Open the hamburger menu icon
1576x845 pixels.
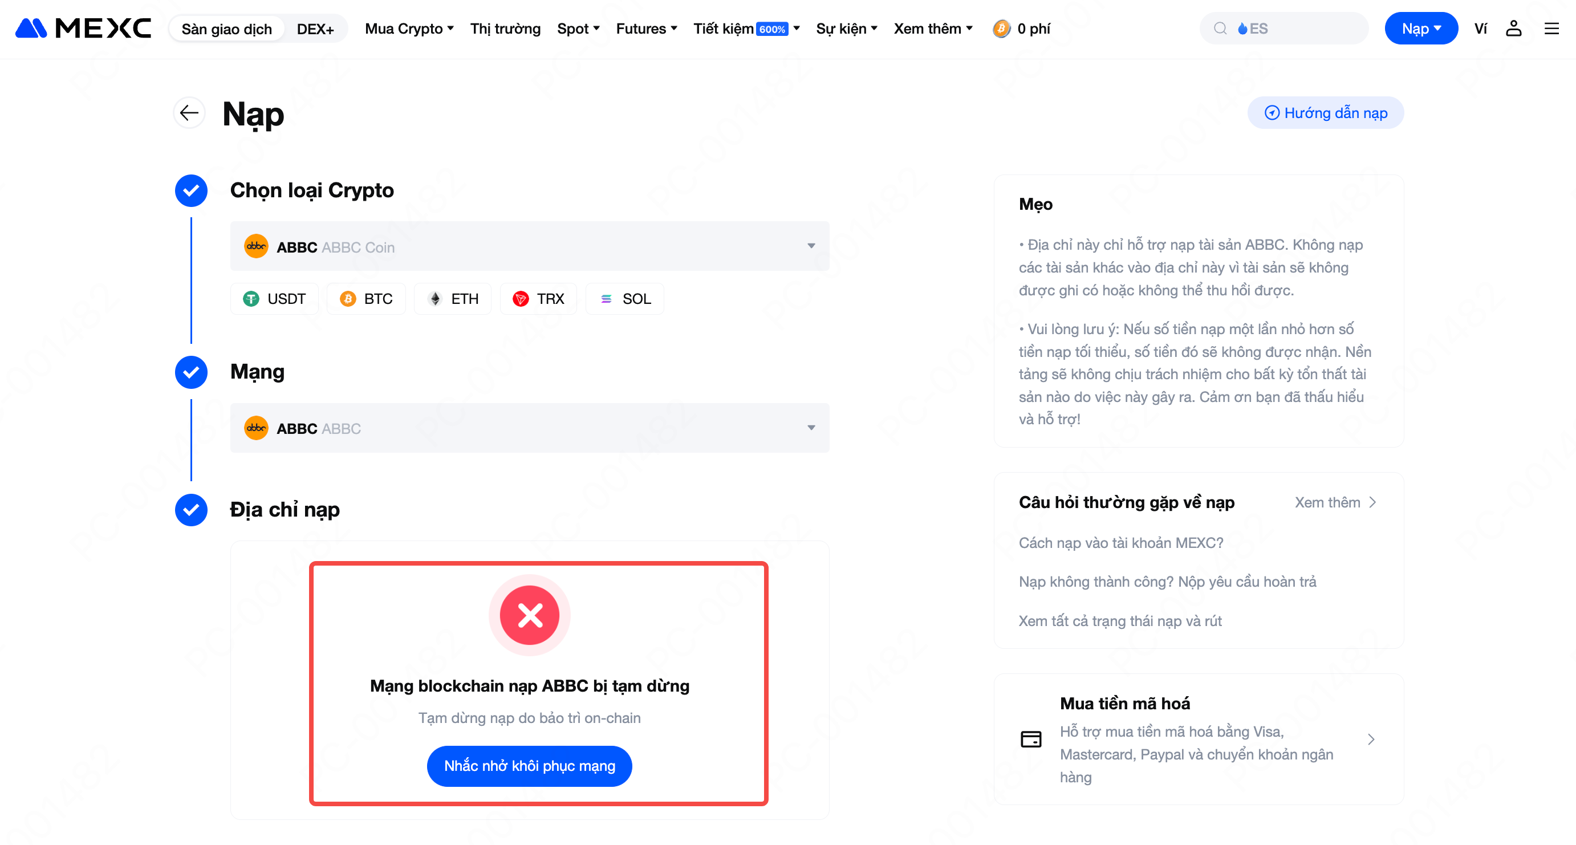[1551, 28]
